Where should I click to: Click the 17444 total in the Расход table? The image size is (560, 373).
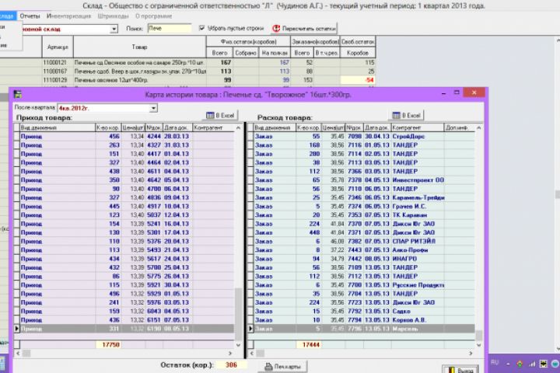point(309,344)
